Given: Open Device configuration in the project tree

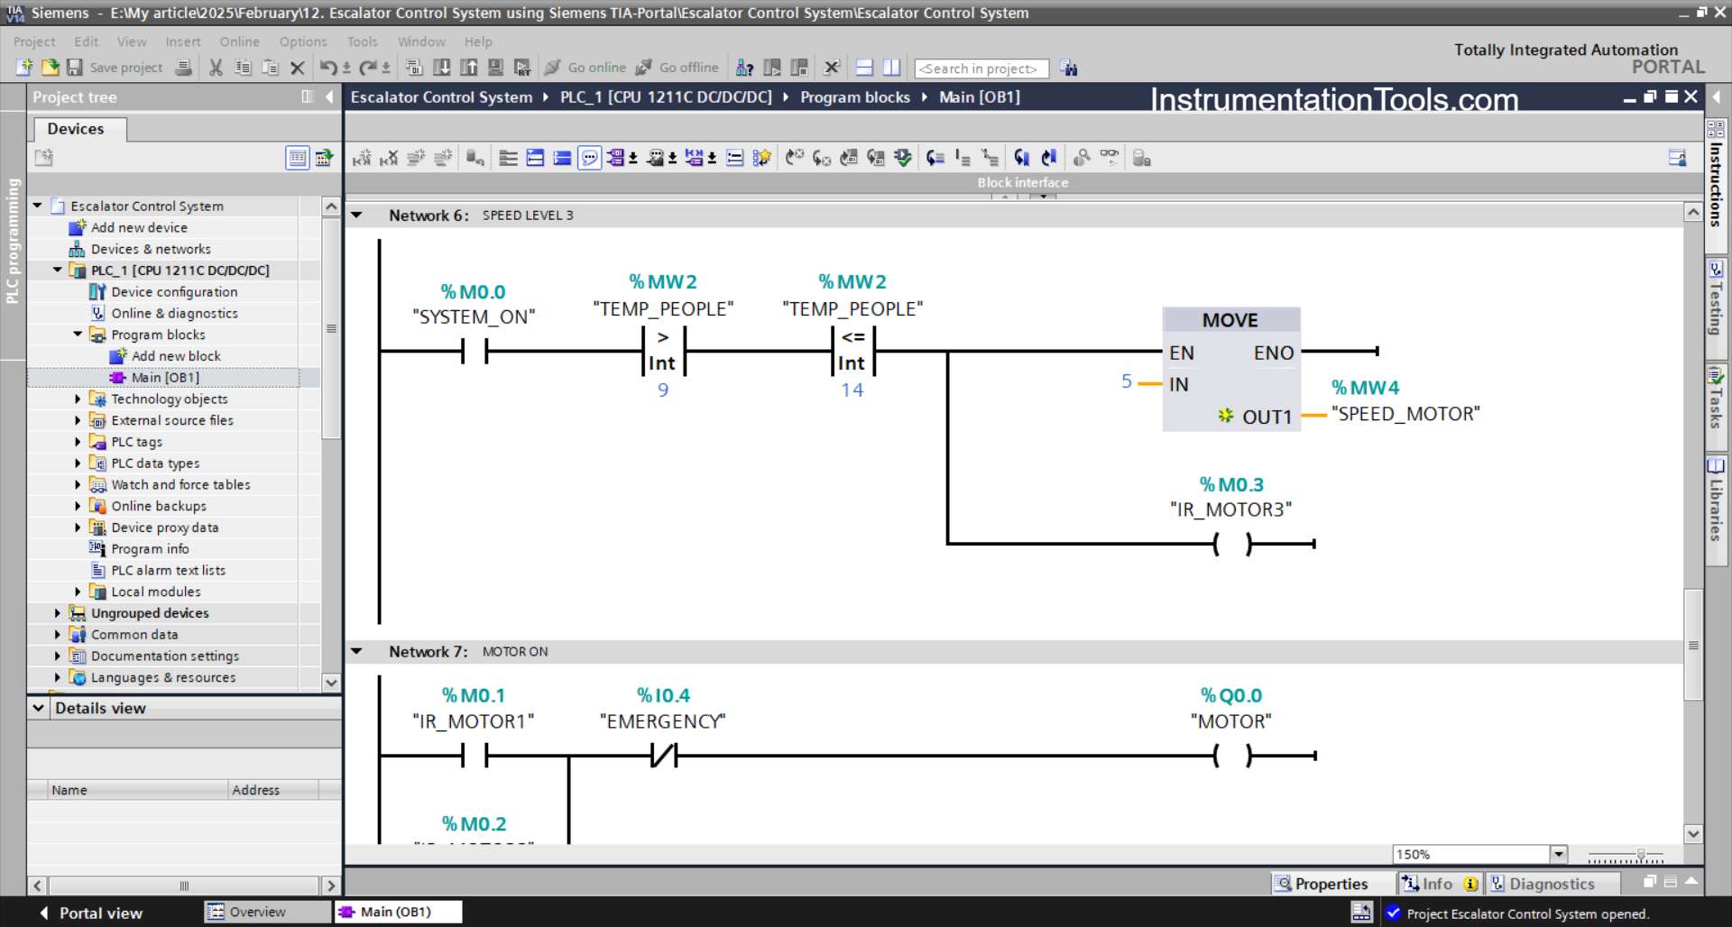Looking at the screenshot, I should tap(174, 292).
